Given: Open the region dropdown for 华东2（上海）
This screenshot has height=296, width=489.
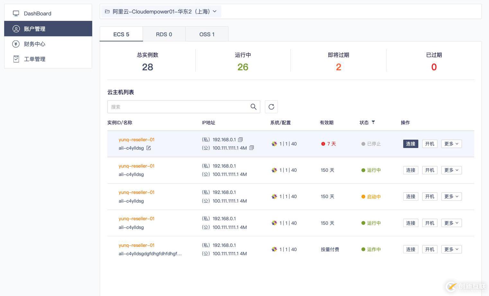Looking at the screenshot, I should pyautogui.click(x=214, y=12).
